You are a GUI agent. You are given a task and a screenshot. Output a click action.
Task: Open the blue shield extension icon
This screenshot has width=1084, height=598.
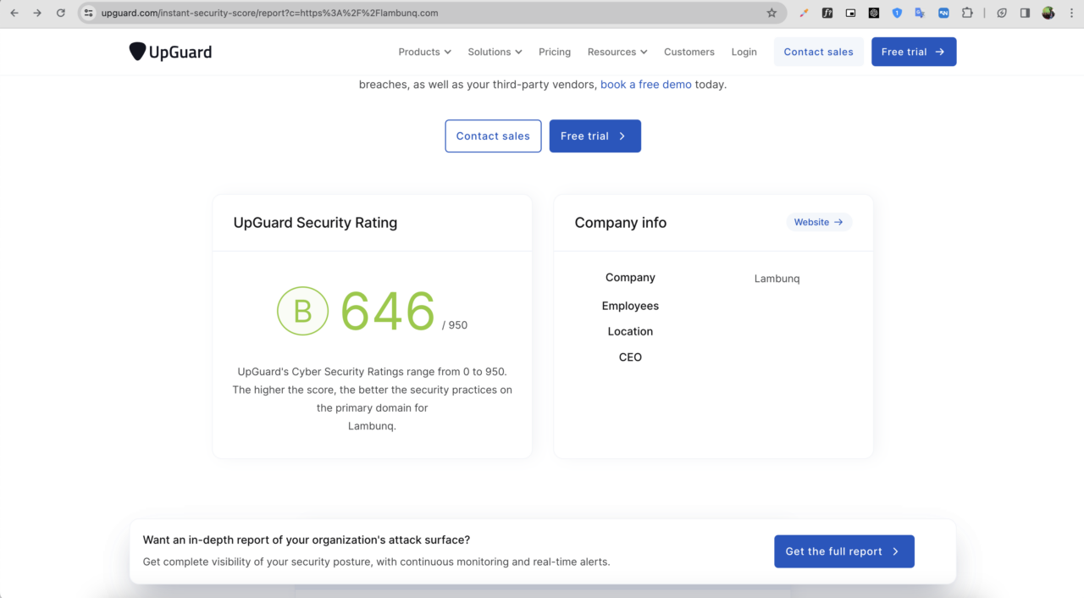[897, 13]
